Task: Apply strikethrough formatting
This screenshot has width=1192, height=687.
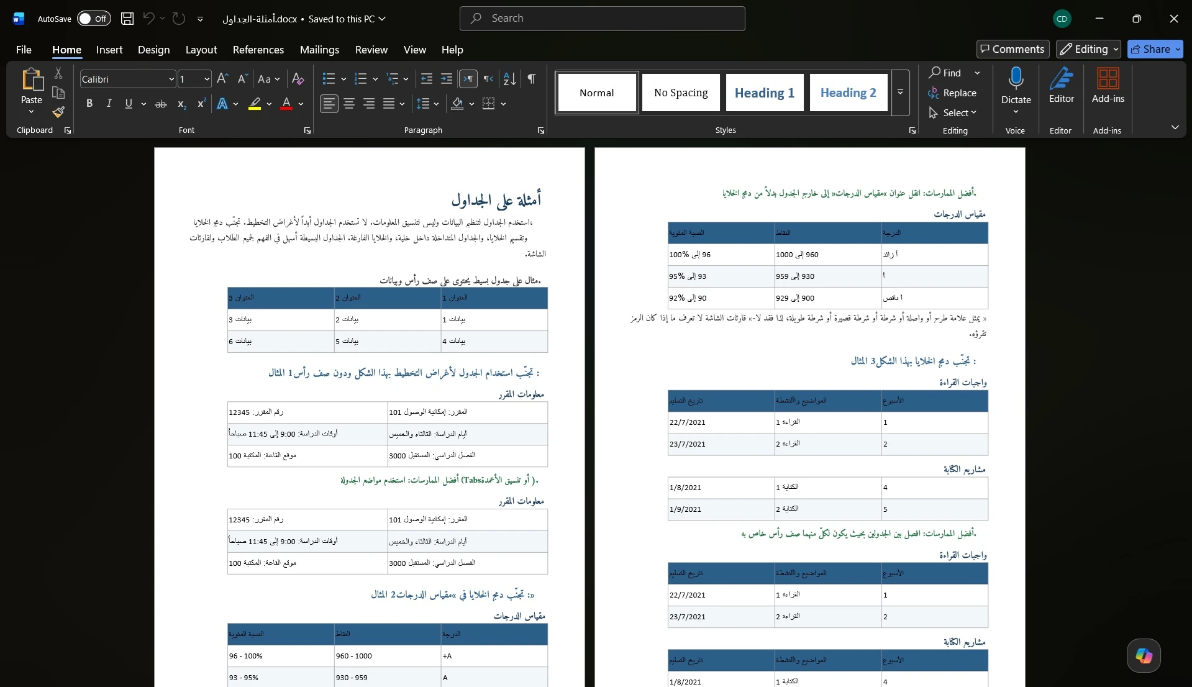Action: pyautogui.click(x=161, y=104)
